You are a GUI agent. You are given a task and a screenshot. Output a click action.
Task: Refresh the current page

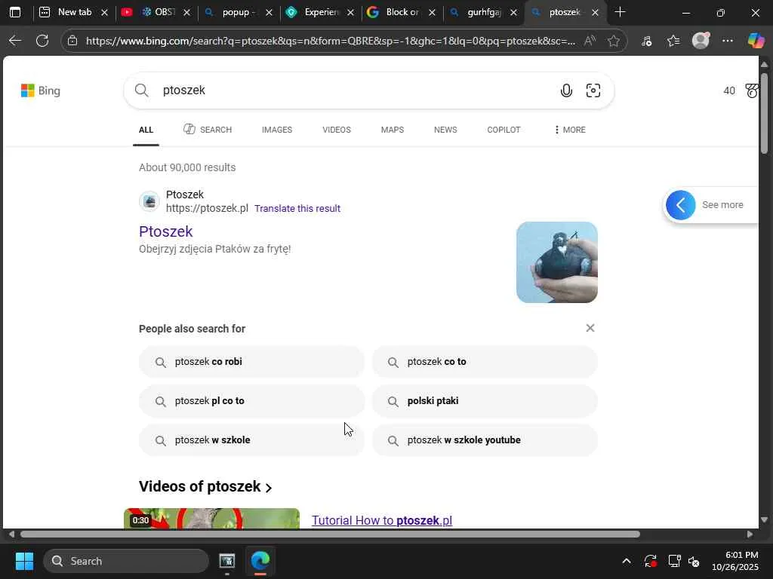(42, 41)
